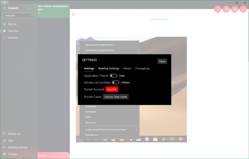
Task: Switch to the Reading Settings tab
Action: [x=109, y=68]
